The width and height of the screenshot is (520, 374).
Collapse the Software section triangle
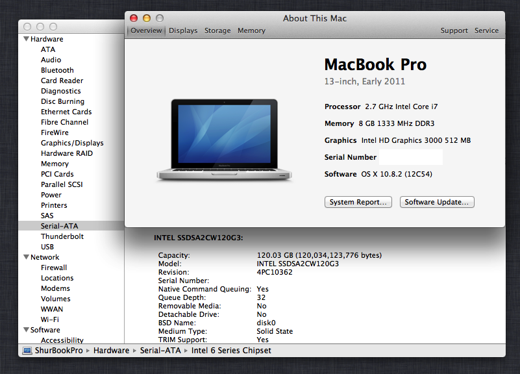point(26,330)
